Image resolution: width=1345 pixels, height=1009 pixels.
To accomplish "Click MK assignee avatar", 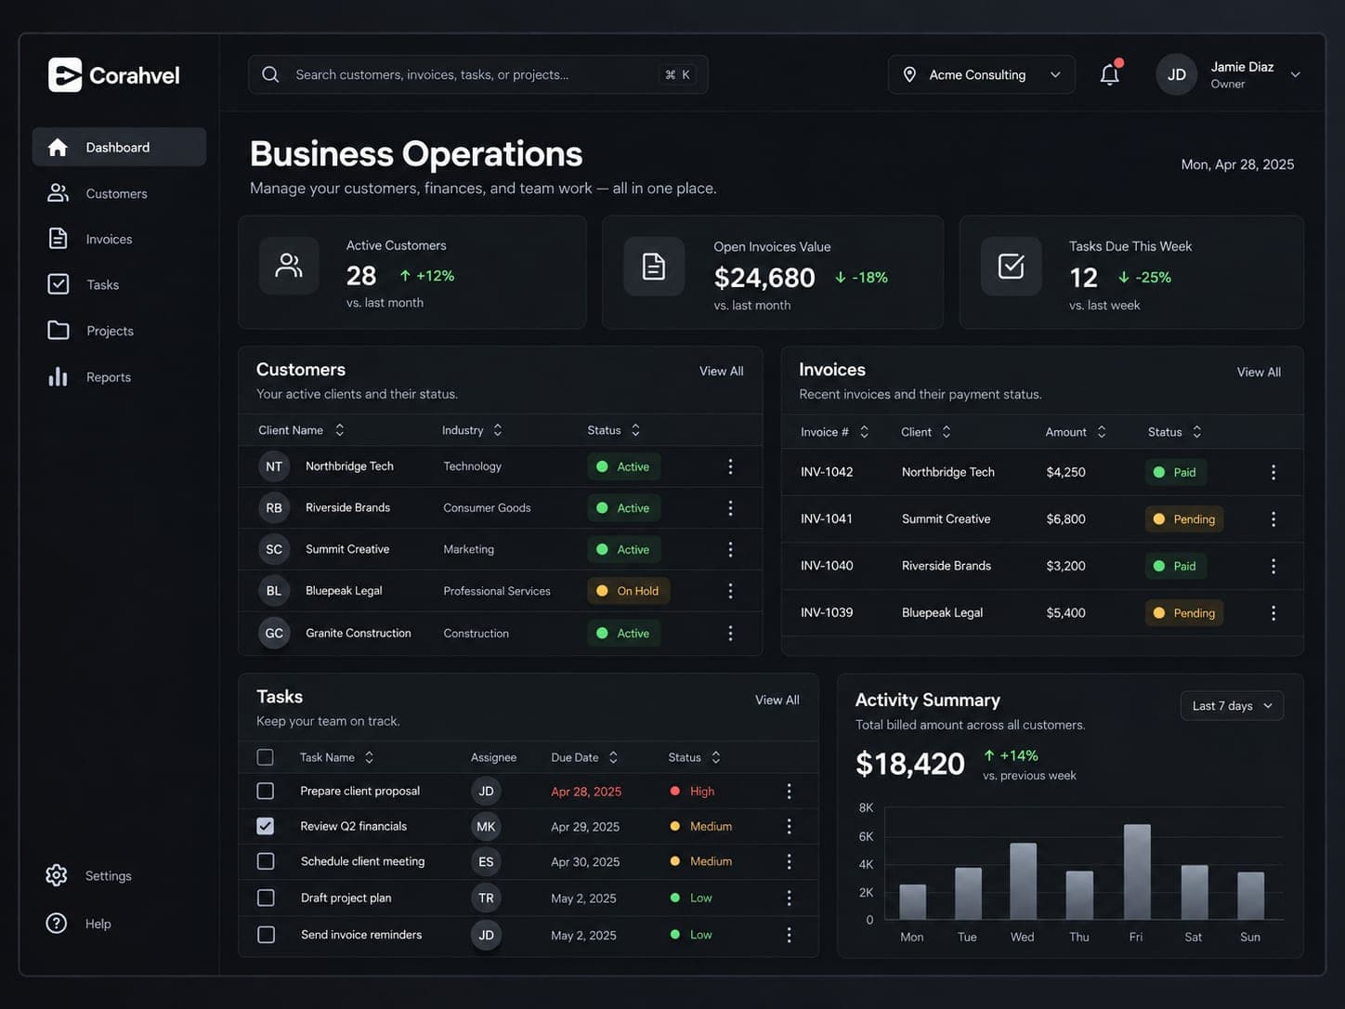I will 486,826.
